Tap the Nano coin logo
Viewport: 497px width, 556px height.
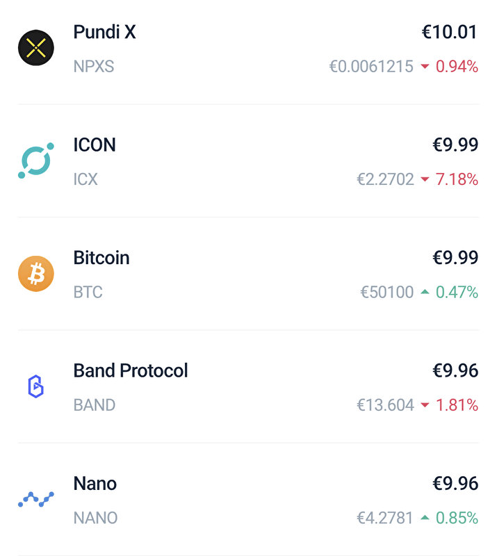pyautogui.click(x=36, y=499)
